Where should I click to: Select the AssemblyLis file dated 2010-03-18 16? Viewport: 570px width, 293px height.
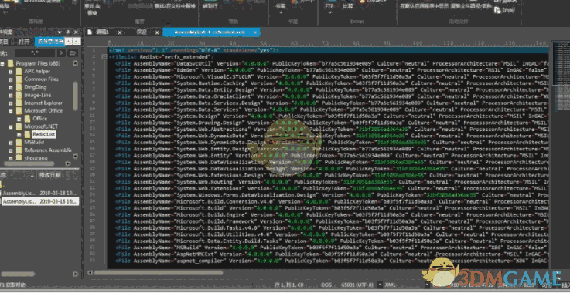39,201
